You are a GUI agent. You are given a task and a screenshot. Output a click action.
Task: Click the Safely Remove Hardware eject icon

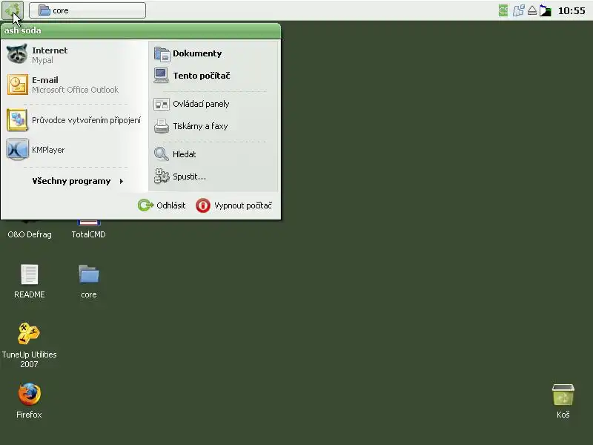pos(532,10)
